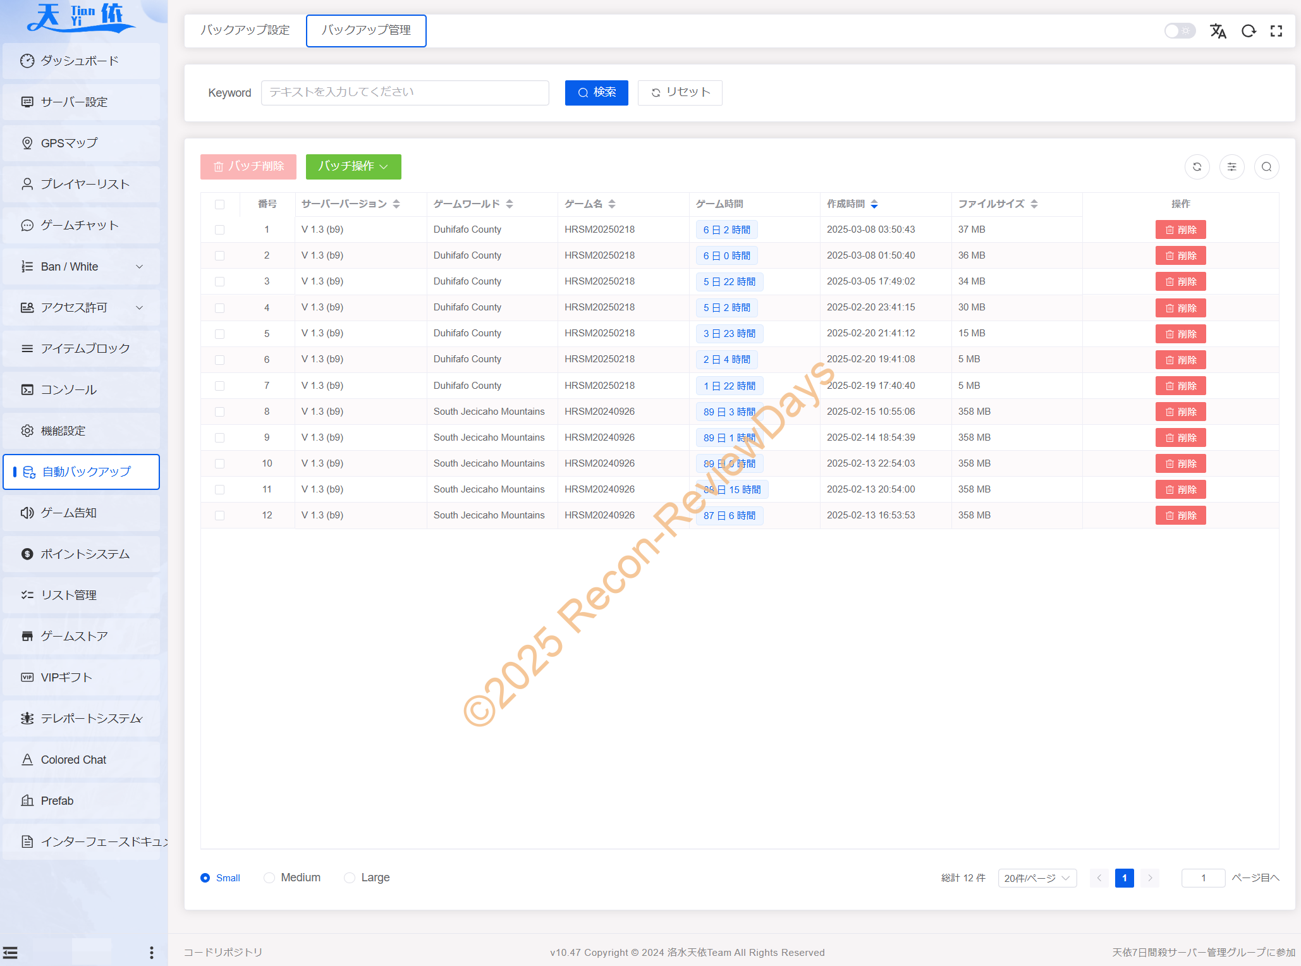Open the three-dot menu in sidebar bottom
This screenshot has width=1301, height=966.
151,952
